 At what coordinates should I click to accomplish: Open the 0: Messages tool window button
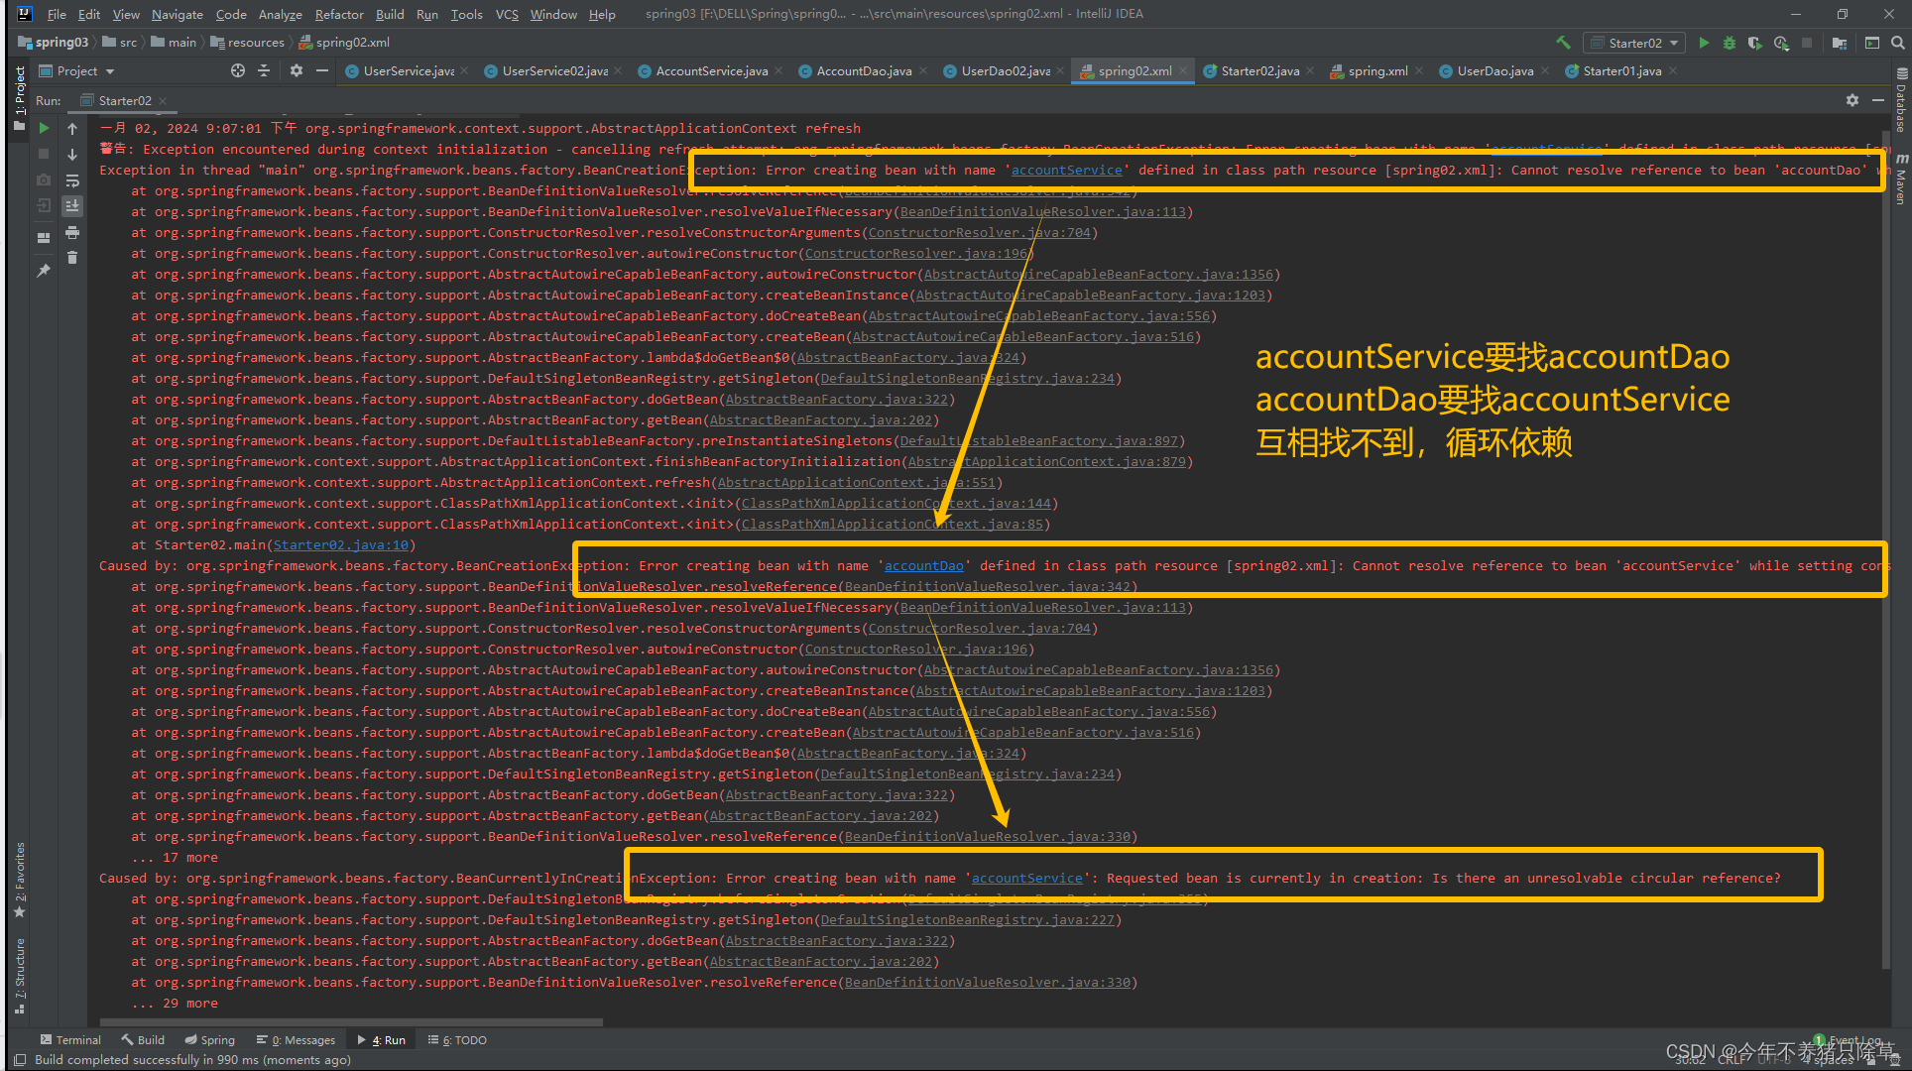pos(296,1039)
